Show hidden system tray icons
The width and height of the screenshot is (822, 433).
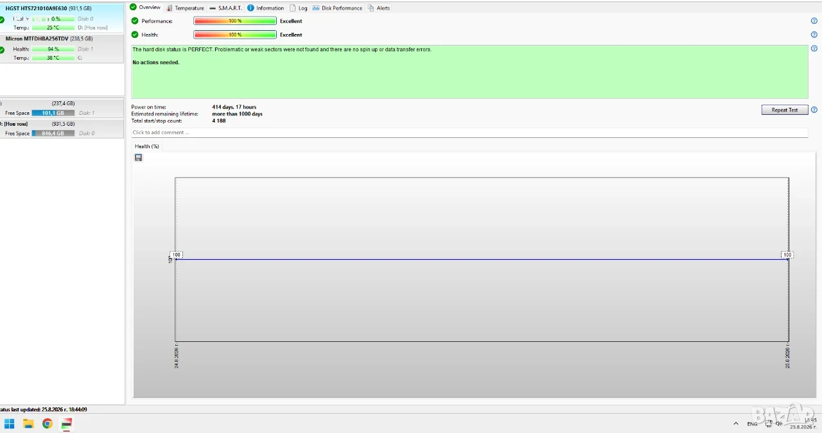tap(736, 424)
